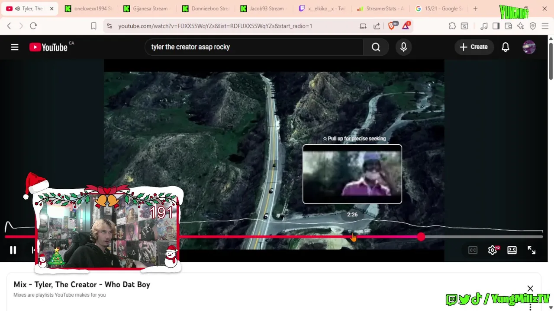This screenshot has height=311, width=554.
Task: Open a new tab with plus button
Action: click(x=475, y=9)
